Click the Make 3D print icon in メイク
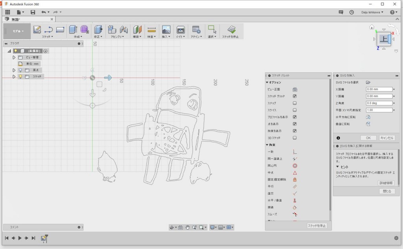Viewport: 403px width, 249px height. (x=180, y=30)
